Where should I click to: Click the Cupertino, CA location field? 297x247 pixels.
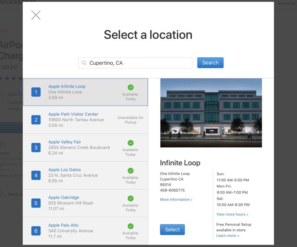click(135, 63)
